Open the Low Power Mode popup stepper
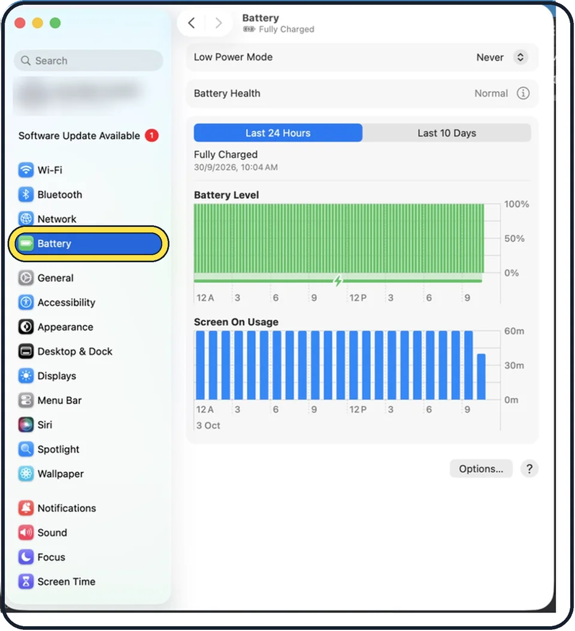Image resolution: width=575 pixels, height=631 pixels. click(520, 57)
